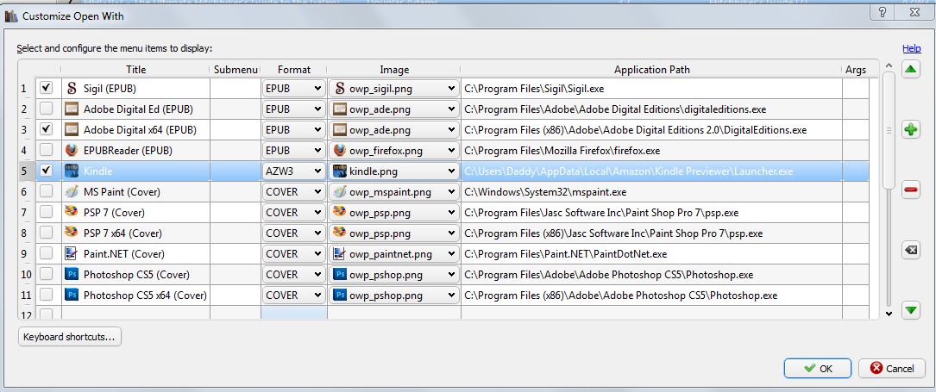This screenshot has width=936, height=392.
Task: Click the question mark help button in title bar
Action: pos(883,12)
